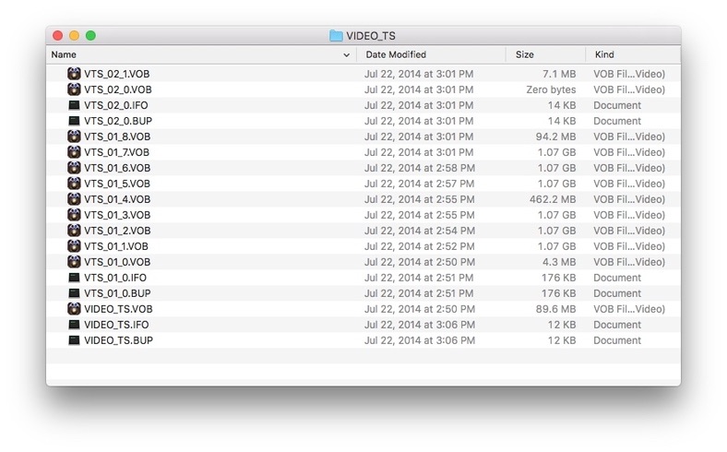This screenshot has width=727, height=452.
Task: Select the file name VTS_01_7.VOB
Action: [x=116, y=152]
